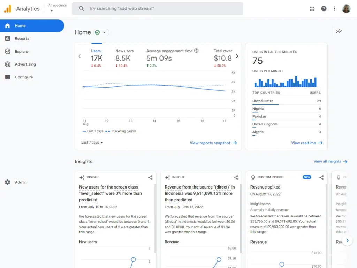Click the user profile avatar

(x=346, y=9)
